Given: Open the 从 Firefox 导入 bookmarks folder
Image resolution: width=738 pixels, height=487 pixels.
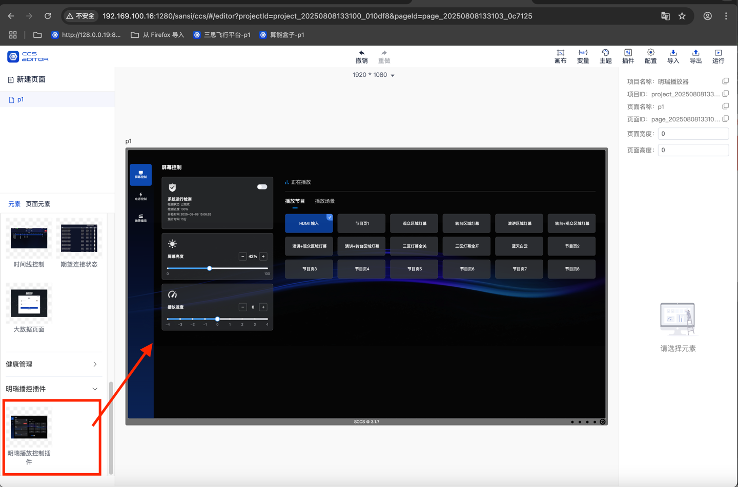Looking at the screenshot, I should click(x=157, y=35).
